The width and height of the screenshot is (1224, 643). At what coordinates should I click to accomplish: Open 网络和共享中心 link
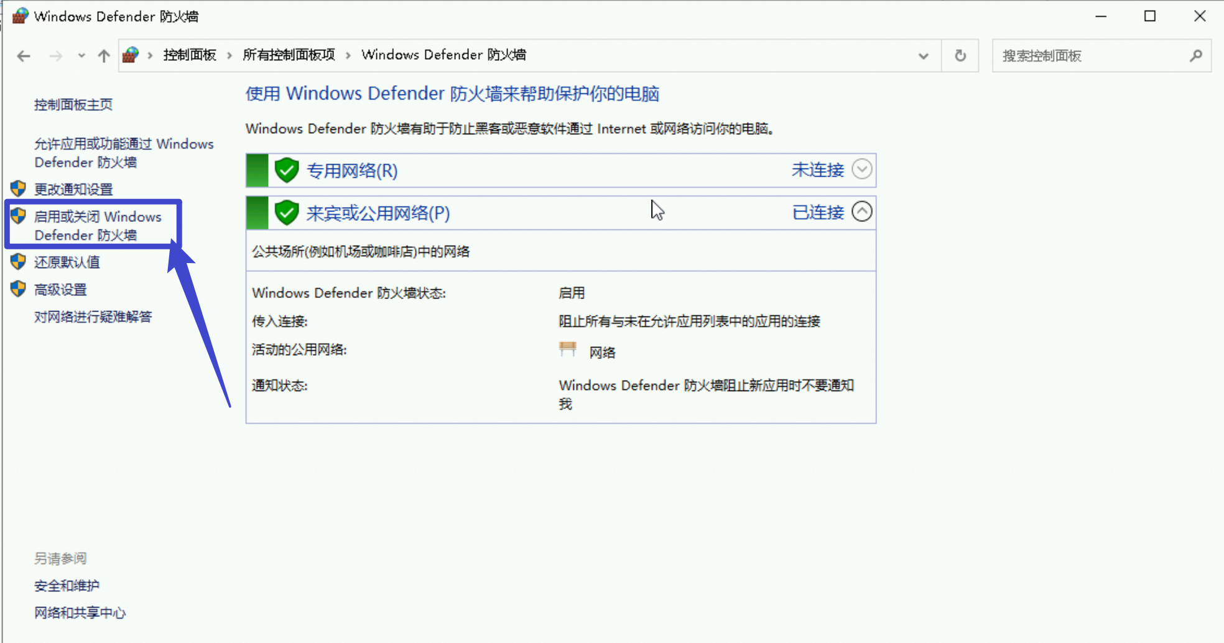(x=80, y=613)
